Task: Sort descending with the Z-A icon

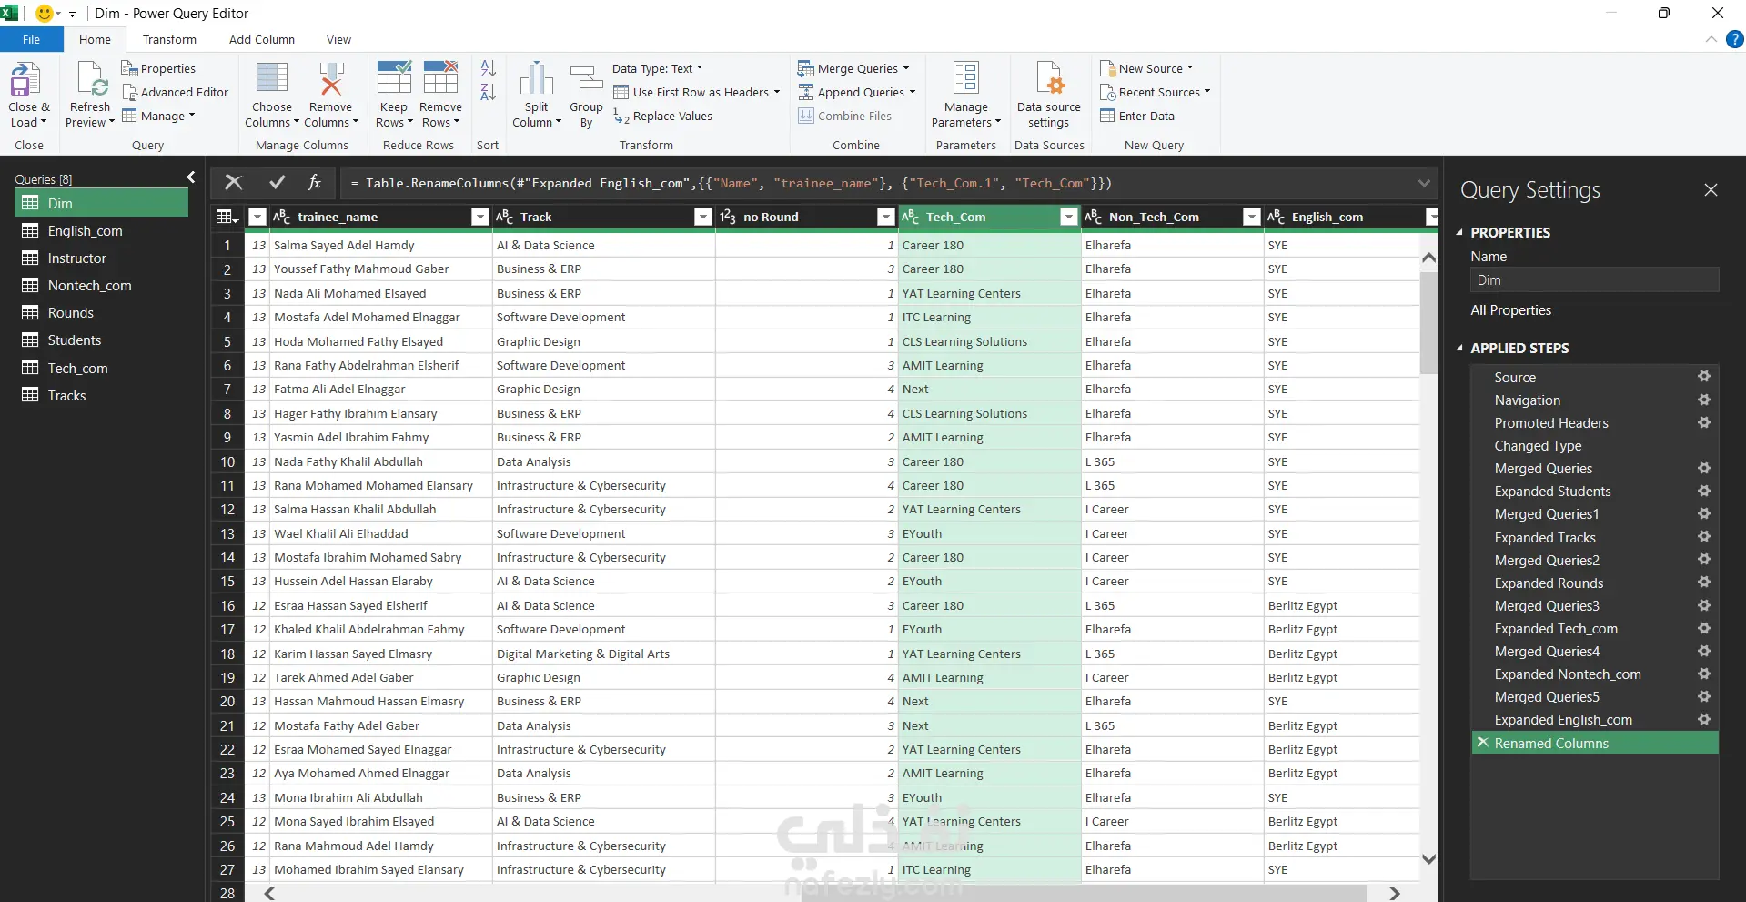Action: coord(489,92)
